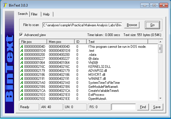Click the list scrollbar down arrow
The width and height of the screenshot is (171, 119).
160,98
